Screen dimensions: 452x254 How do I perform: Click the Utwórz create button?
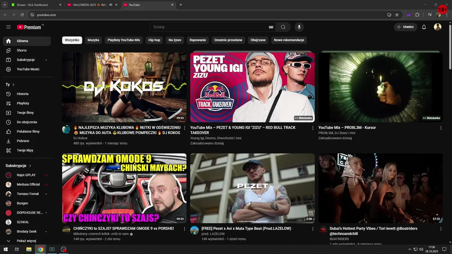coord(405,27)
